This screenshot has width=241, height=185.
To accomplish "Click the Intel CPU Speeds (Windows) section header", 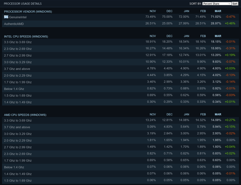I will tap(26, 36).
